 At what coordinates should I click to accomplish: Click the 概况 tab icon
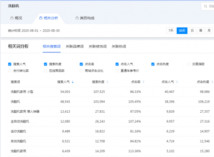[12, 18]
